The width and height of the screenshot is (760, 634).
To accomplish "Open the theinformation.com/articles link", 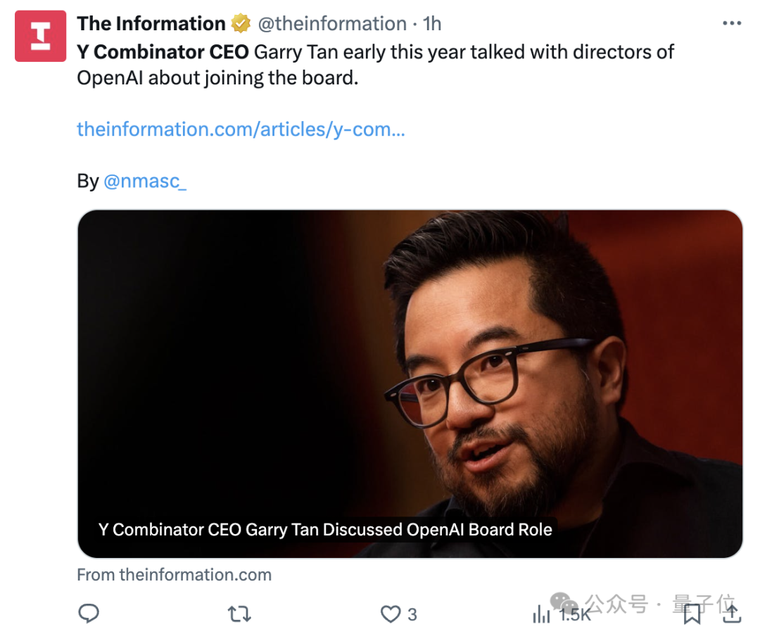I will pyautogui.click(x=241, y=129).
